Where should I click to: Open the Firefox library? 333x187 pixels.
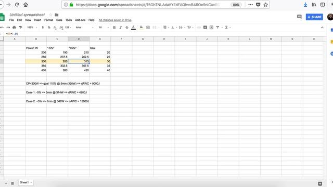pos(314,5)
